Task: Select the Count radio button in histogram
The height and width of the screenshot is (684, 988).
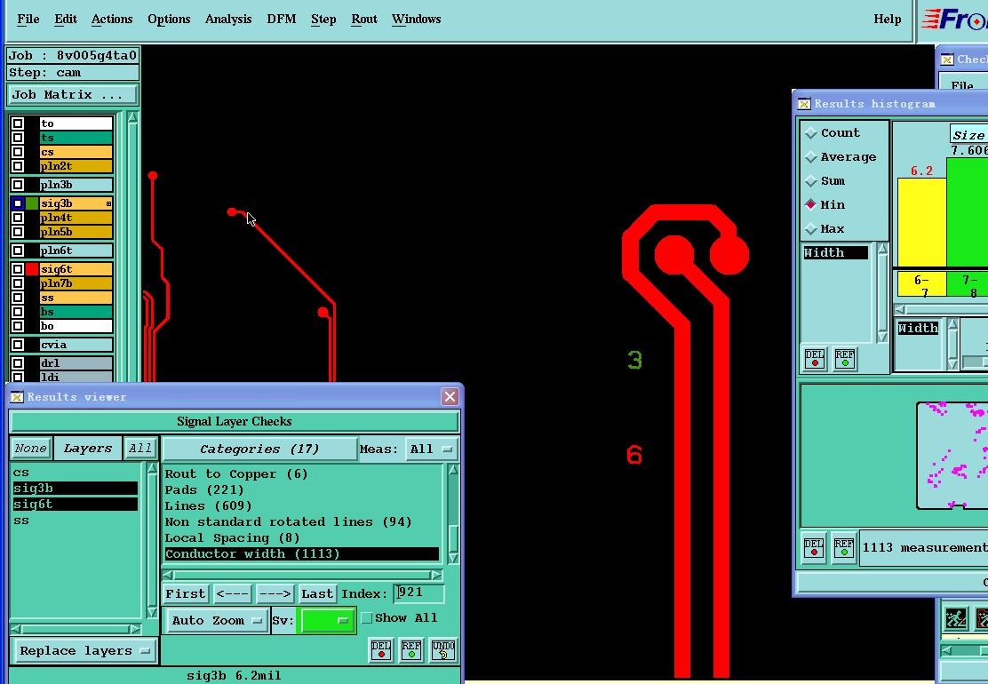Action: [810, 133]
